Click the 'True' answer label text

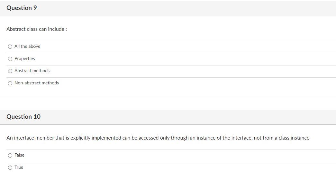click(x=19, y=167)
